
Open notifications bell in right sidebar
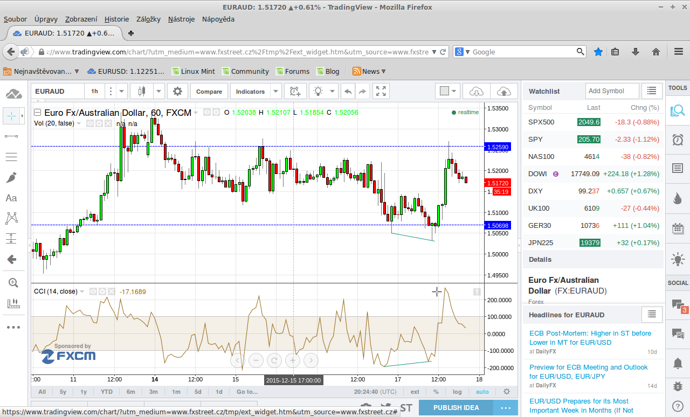point(678,363)
